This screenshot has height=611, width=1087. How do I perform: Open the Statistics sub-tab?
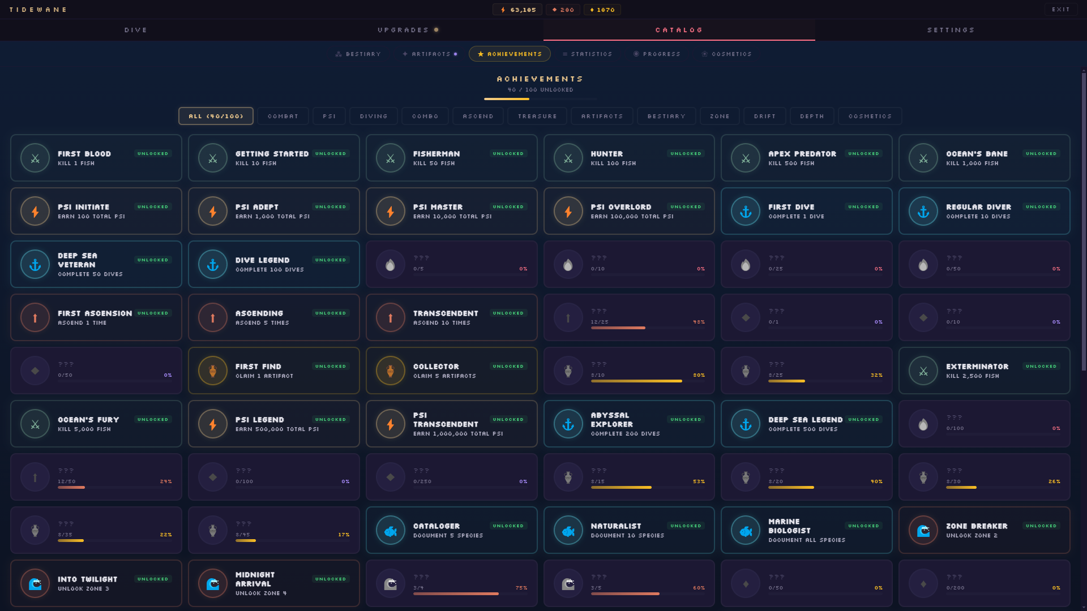click(x=587, y=54)
